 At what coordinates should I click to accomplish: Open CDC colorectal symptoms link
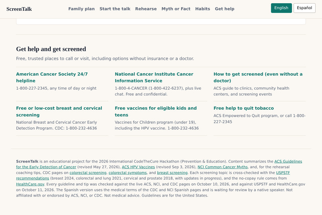pyautogui.click(x=127, y=173)
